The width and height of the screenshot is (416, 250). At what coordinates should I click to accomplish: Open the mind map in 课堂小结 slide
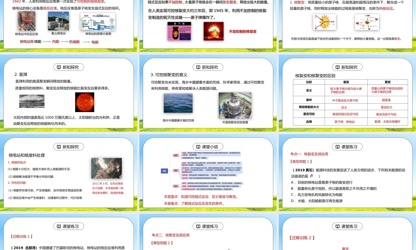(202, 171)
